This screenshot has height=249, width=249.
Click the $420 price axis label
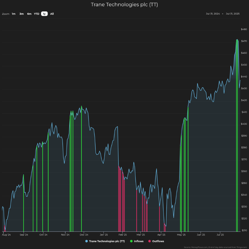point(244,100)
